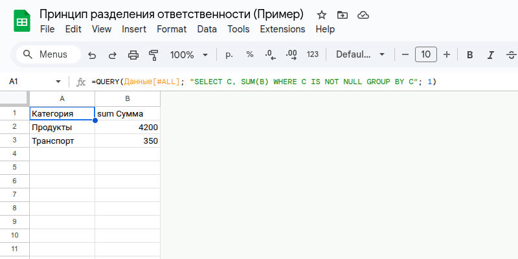Viewport: 518px width, 259px height.
Task: Open the zoom 100% dropdown
Action: (189, 55)
